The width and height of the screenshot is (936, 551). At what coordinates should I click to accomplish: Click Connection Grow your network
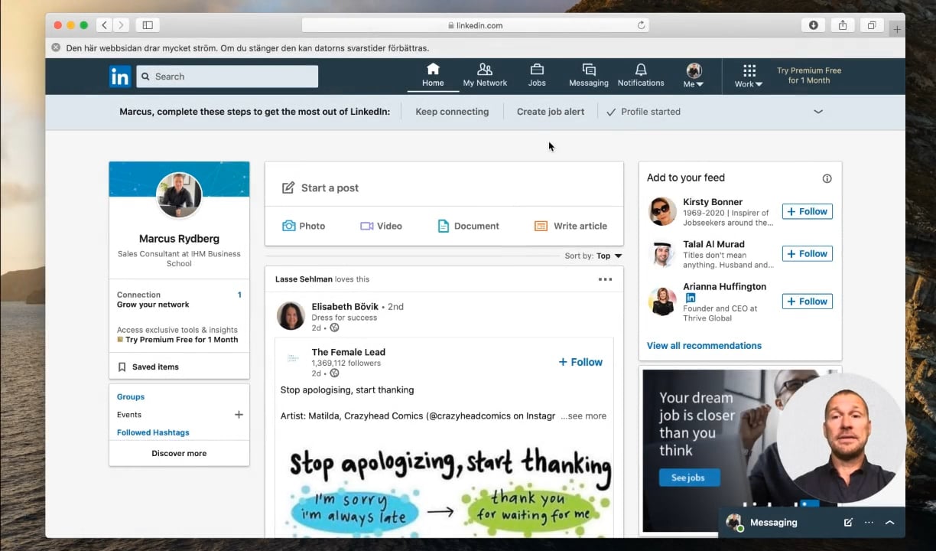(x=179, y=299)
